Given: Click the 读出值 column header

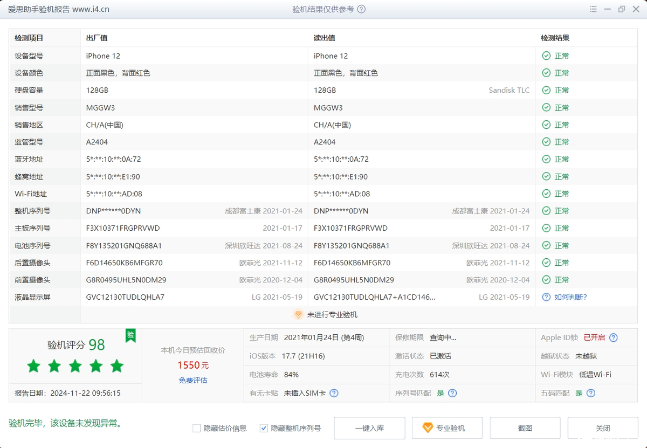Looking at the screenshot, I should (x=325, y=38).
